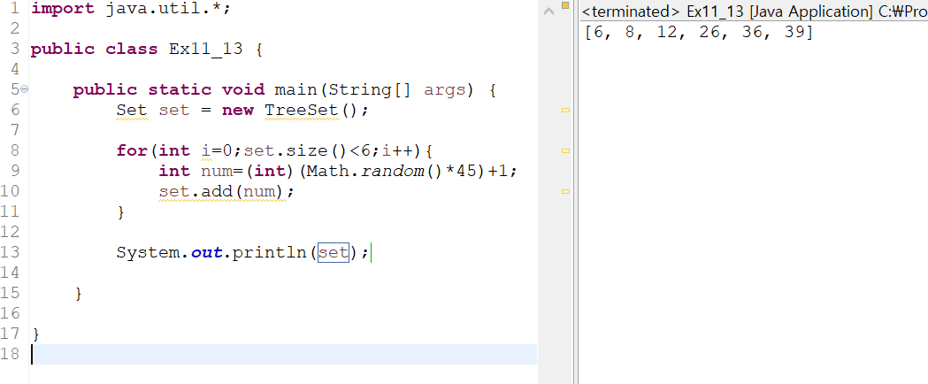
Task: Click 'java.util.*;' on line 1
Action: click(x=169, y=9)
